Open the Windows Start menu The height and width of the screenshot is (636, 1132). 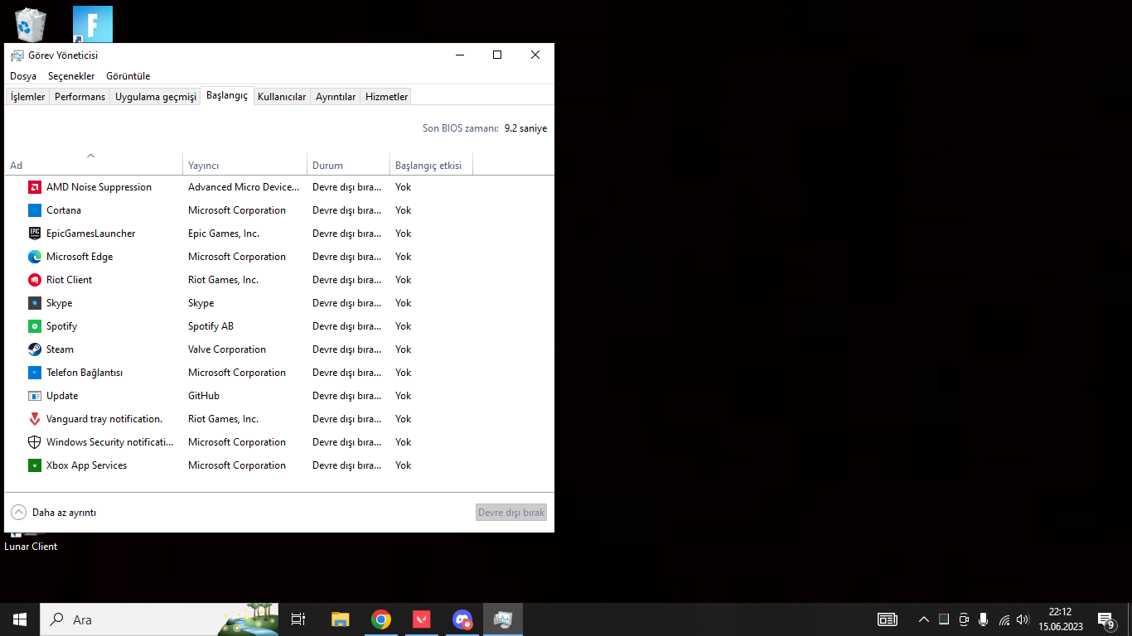20,619
